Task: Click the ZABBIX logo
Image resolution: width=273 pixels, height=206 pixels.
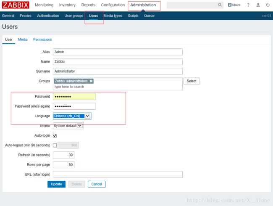Action: pyautogui.click(x=16, y=5)
